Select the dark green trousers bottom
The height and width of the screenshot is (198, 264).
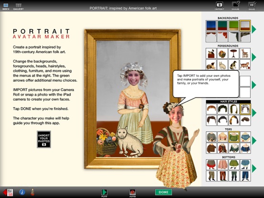point(234,176)
